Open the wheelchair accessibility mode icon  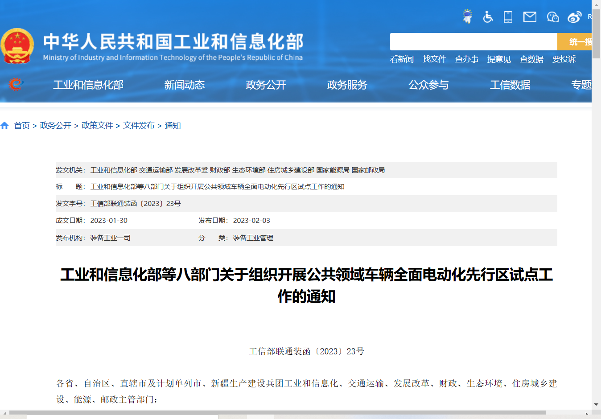[488, 17]
